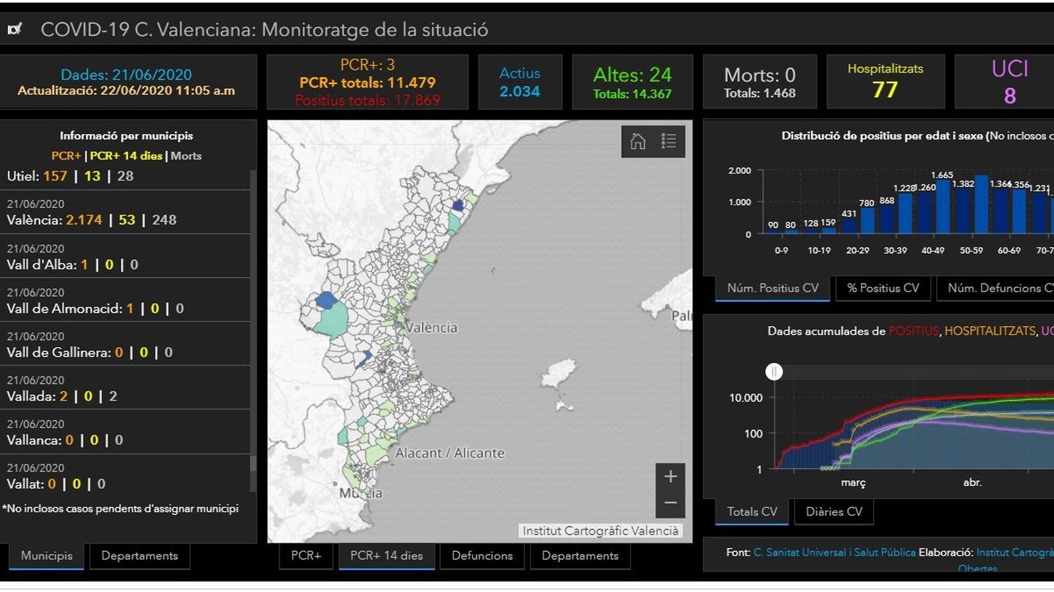Click the time range slider handle
Image resolution: width=1054 pixels, height=592 pixels.
click(774, 372)
